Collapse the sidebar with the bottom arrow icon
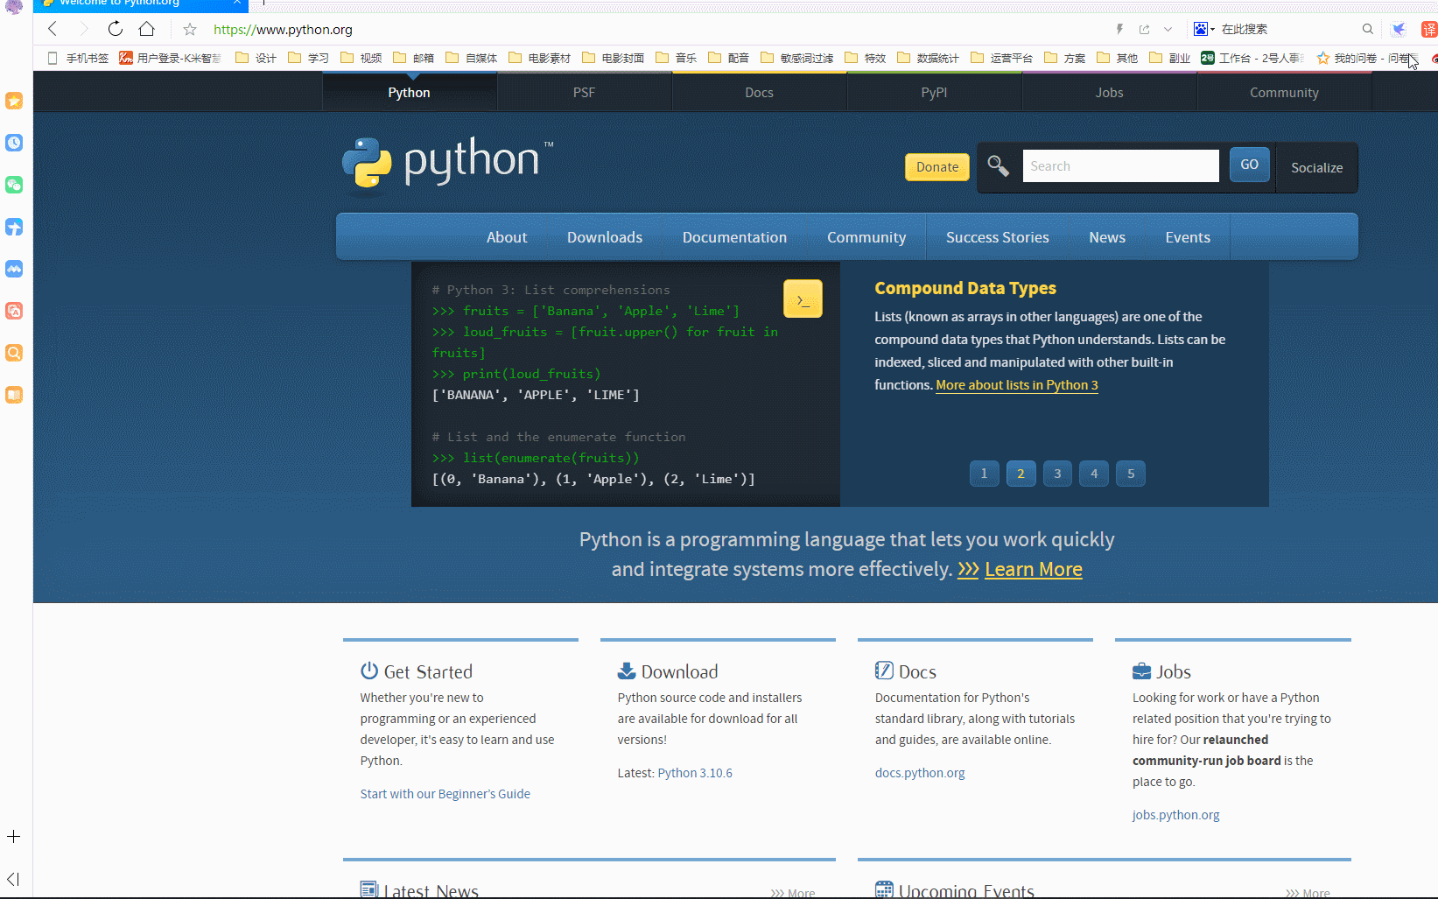 coord(13,879)
